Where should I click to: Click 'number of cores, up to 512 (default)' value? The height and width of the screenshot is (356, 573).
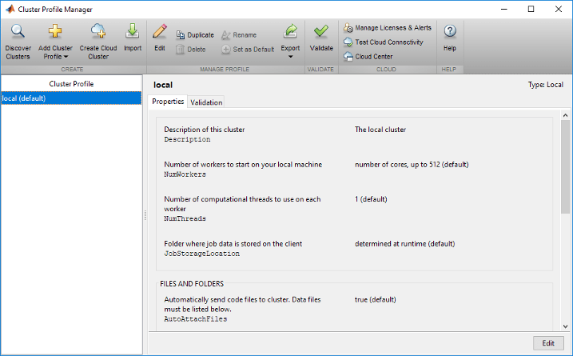[x=412, y=165]
